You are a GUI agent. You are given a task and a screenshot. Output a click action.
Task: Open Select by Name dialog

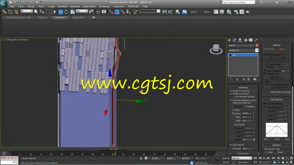42,12
